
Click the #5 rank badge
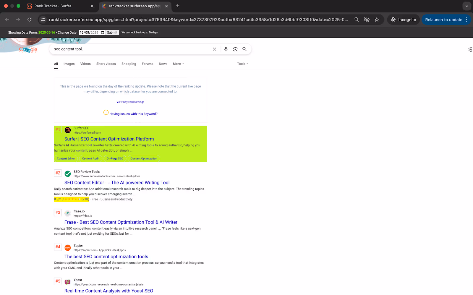58,281
